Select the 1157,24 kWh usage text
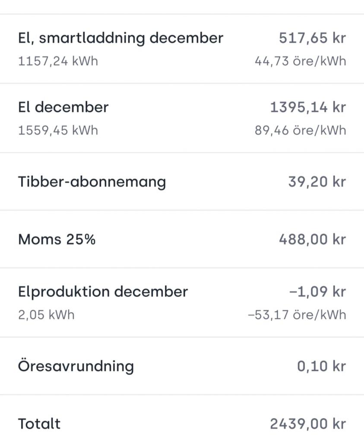Image resolution: width=364 pixels, height=442 pixels. pyautogui.click(x=58, y=61)
